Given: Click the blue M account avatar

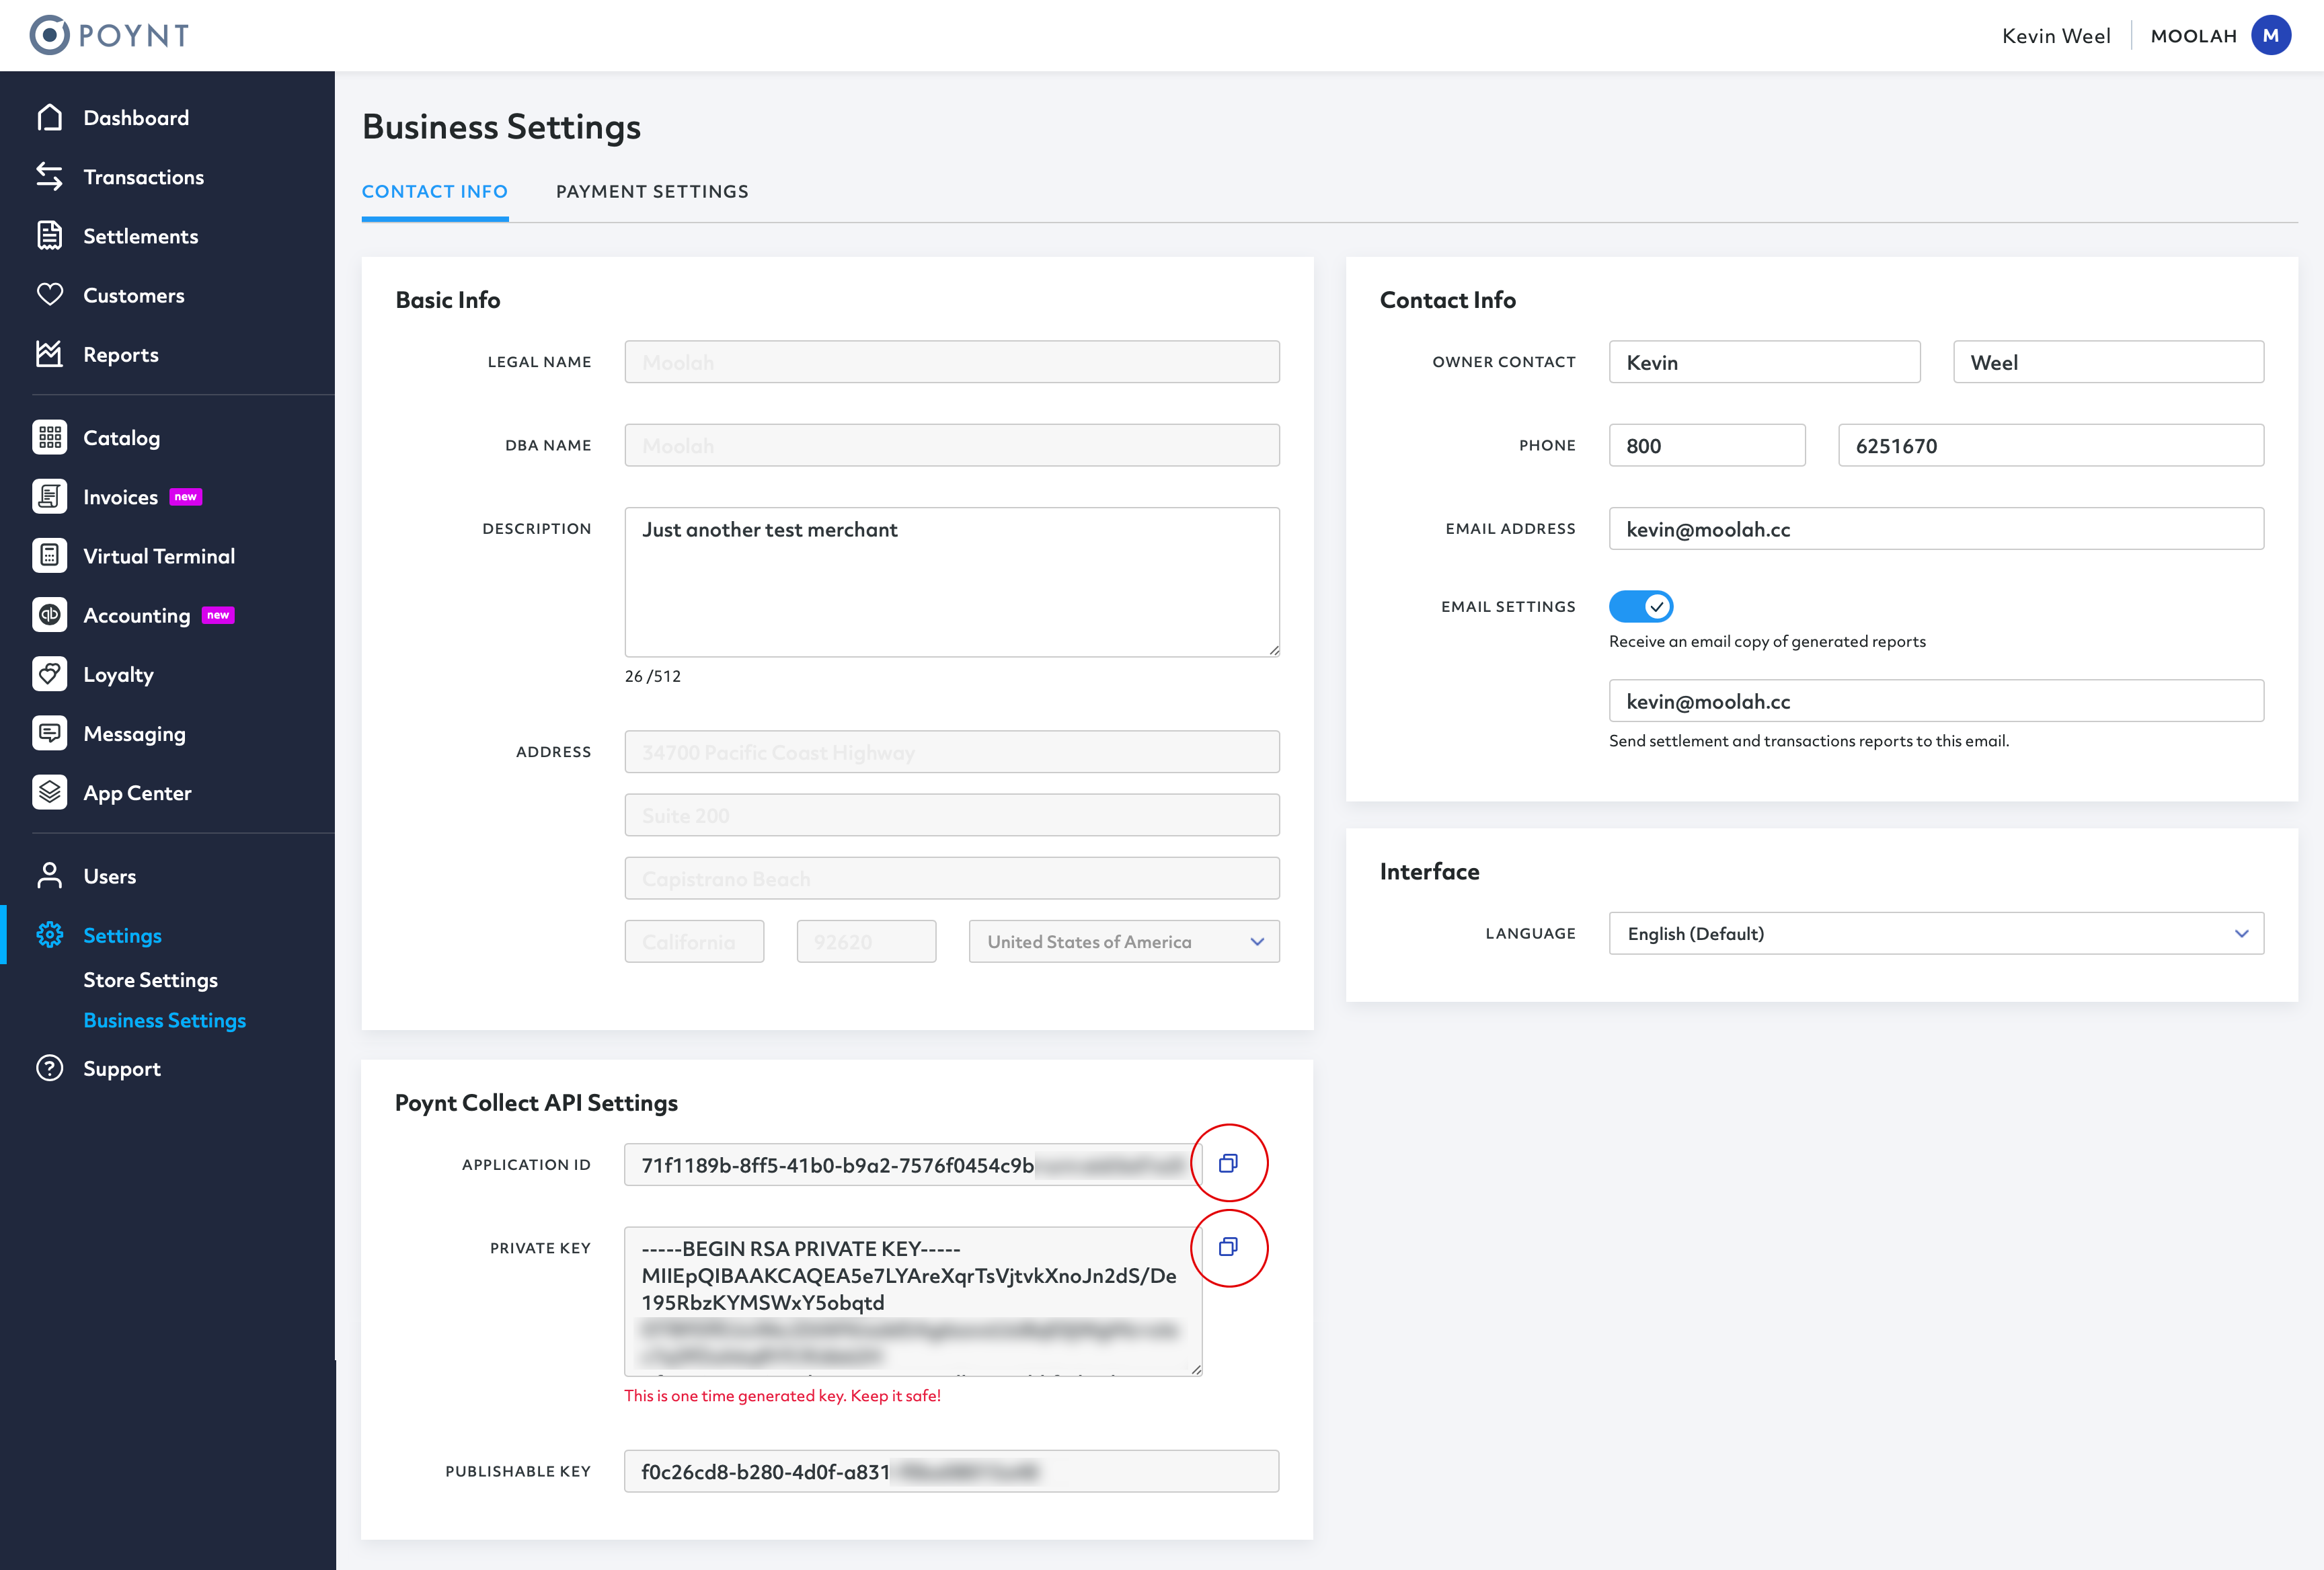Looking at the screenshot, I should point(2271,35).
